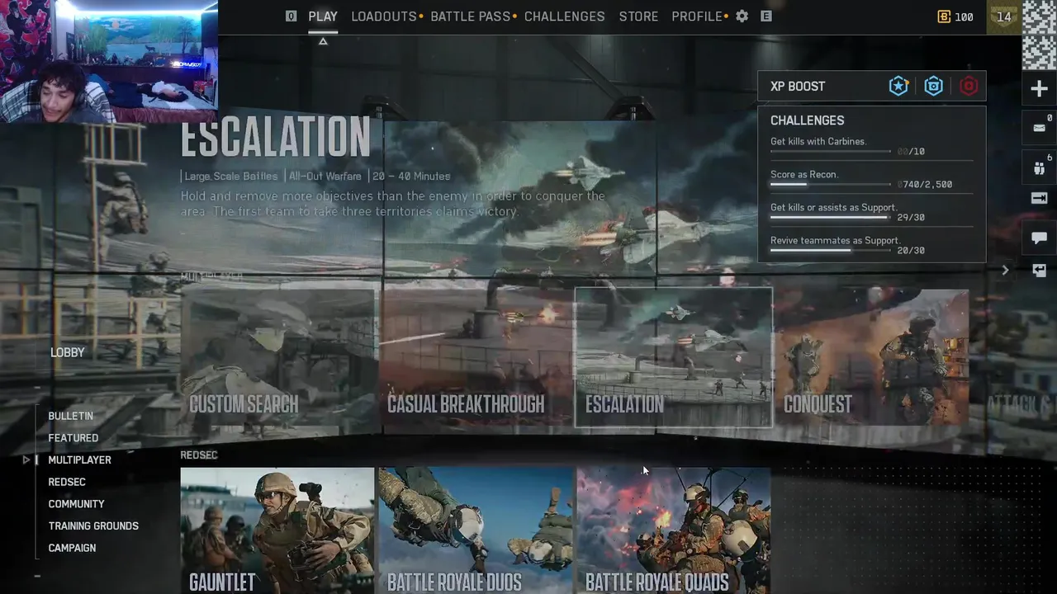Click the Revive teammates progress bar

point(831,251)
